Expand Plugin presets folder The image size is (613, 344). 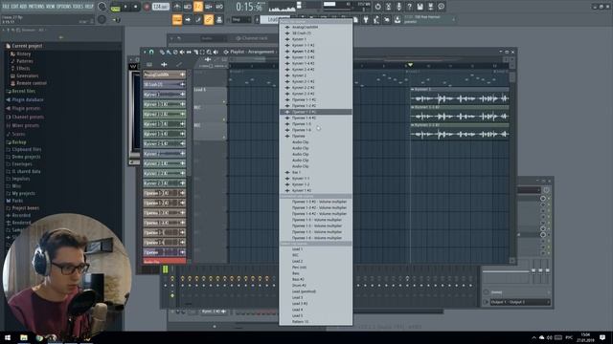point(25,108)
